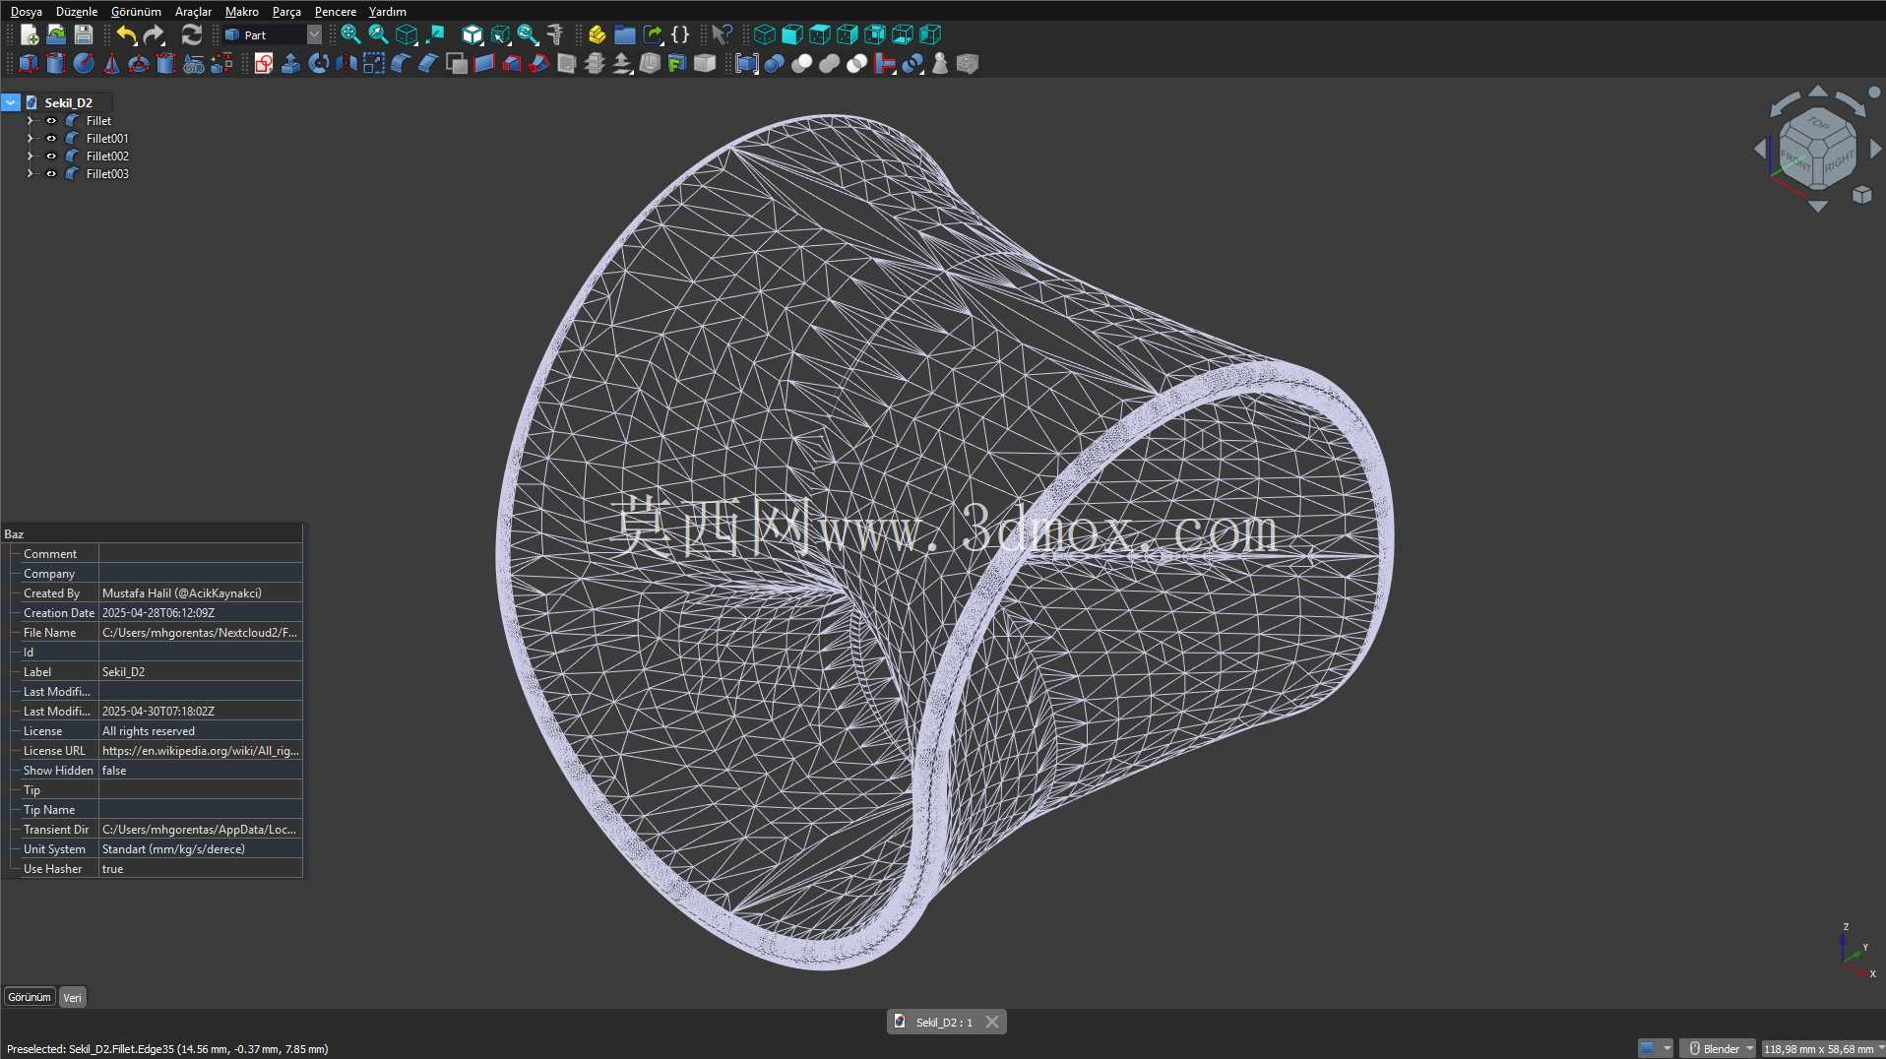
Task: Create a Torus primitive
Action: 139,64
